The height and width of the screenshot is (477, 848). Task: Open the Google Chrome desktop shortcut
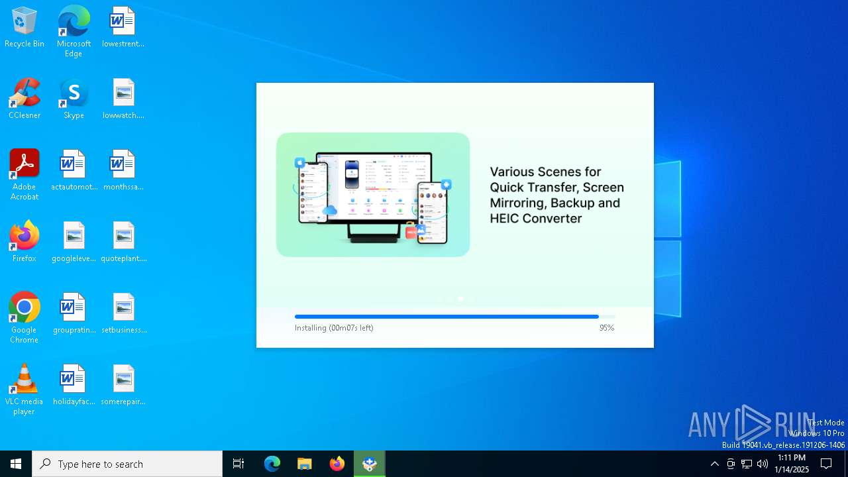[25, 318]
